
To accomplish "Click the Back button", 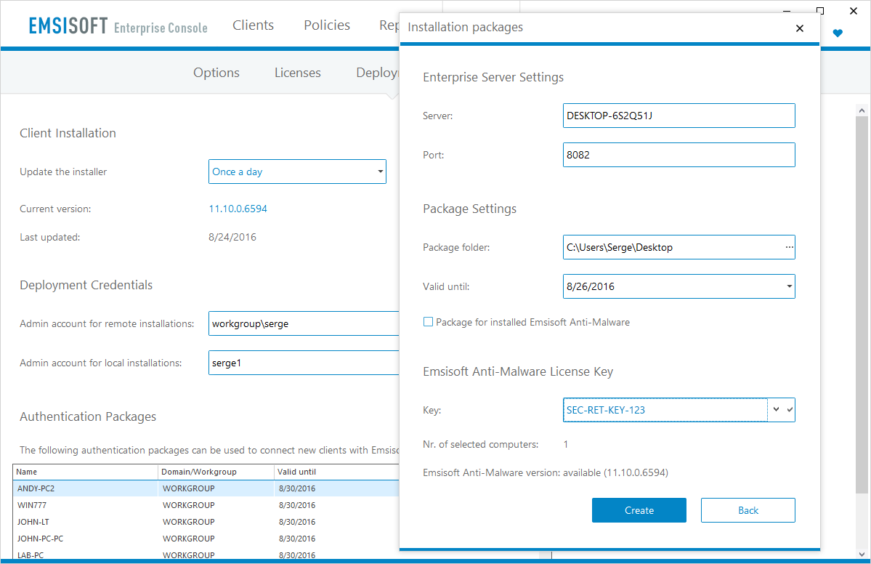I will point(748,510).
